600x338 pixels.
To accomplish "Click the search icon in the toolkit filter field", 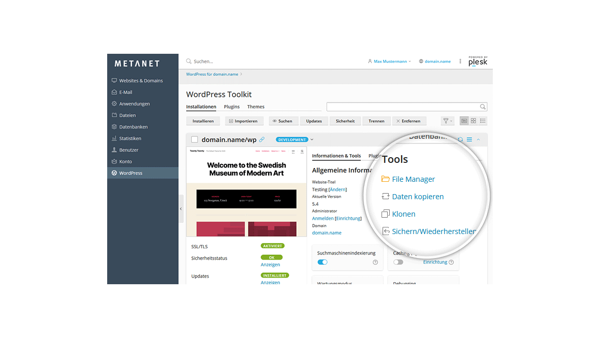I will click(x=483, y=107).
